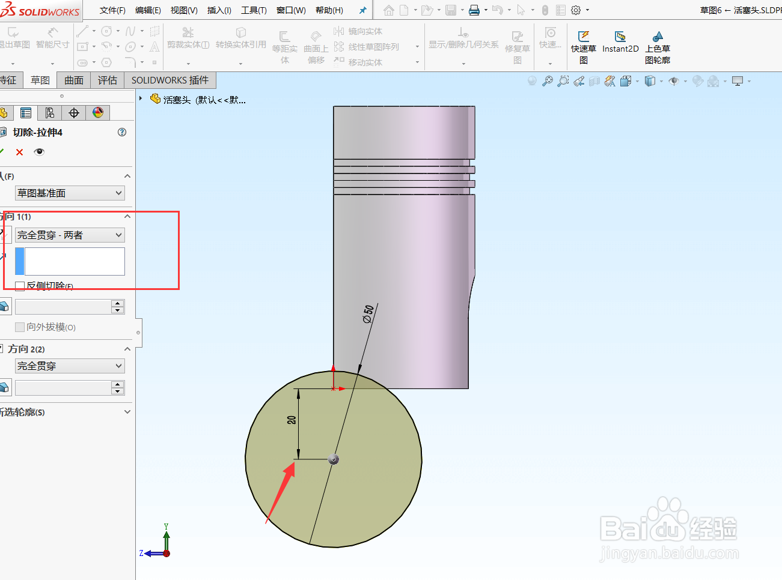The height and width of the screenshot is (580, 782).
Task: Confirm cut with the green checkmark
Action: coord(4,152)
